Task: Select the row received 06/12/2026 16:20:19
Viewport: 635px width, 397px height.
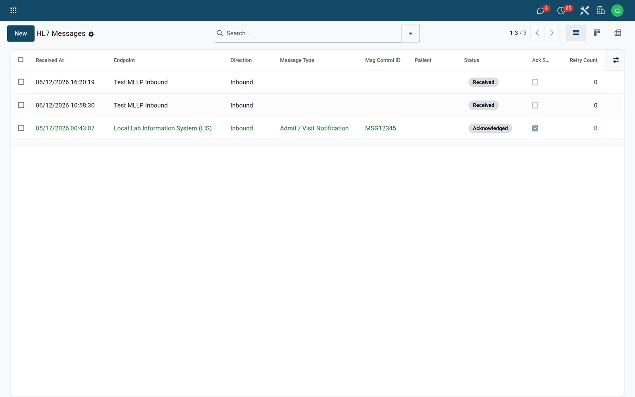Action: pyautogui.click(x=21, y=82)
